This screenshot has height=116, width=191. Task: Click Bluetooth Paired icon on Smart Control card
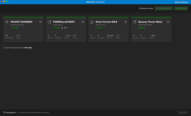[x=97, y=28]
